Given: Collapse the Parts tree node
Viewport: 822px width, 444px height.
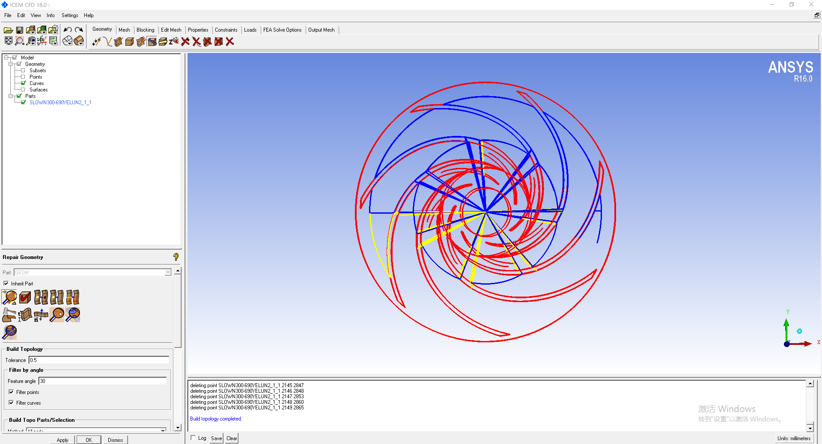Looking at the screenshot, I should (x=10, y=96).
